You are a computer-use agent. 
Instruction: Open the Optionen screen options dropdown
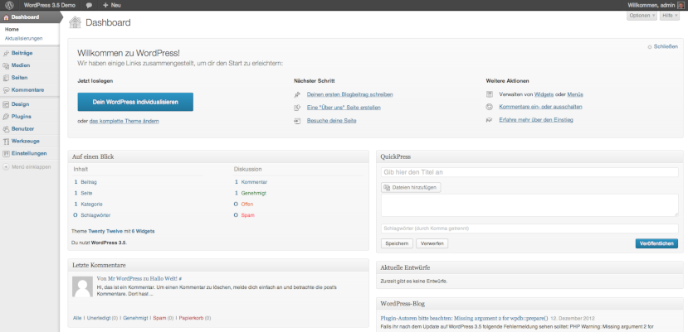(642, 16)
